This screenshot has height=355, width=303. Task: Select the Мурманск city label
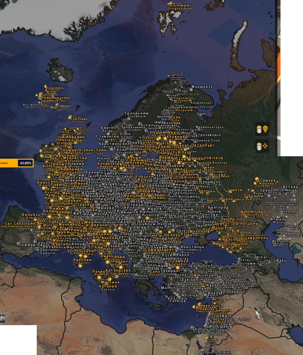tap(202, 87)
